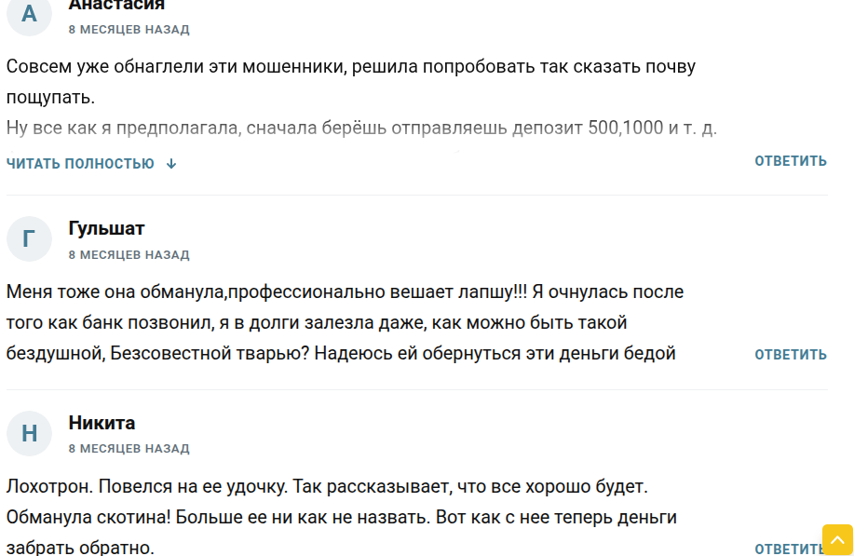The width and height of the screenshot is (854, 556).
Task: Click the timestamp under Никита's name
Action: click(x=129, y=449)
